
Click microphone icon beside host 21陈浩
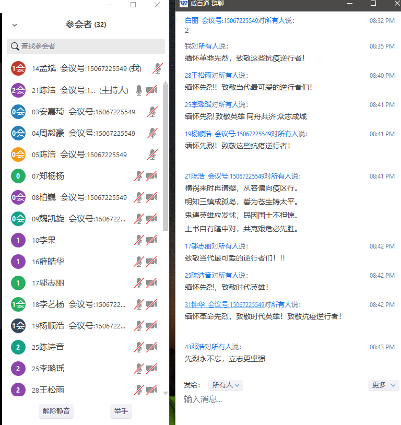point(139,90)
